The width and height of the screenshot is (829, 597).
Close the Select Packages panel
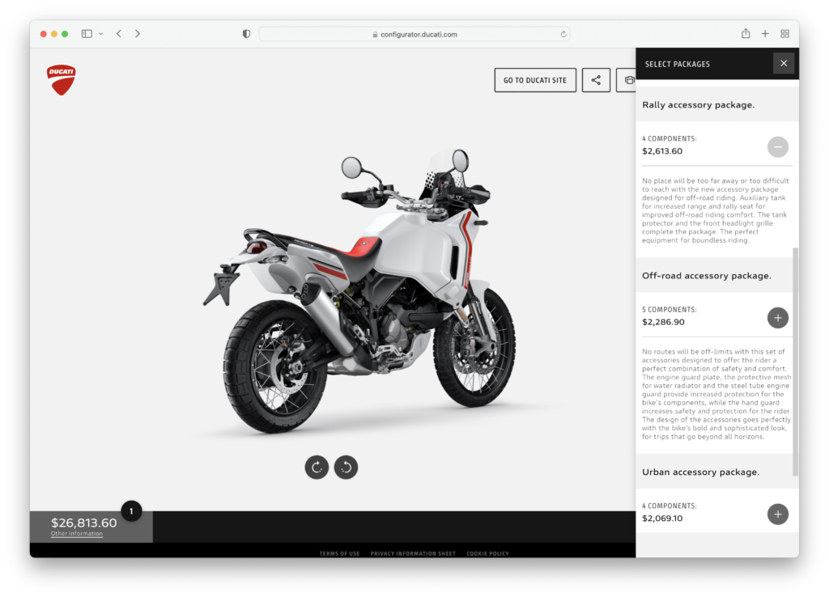pyautogui.click(x=784, y=63)
